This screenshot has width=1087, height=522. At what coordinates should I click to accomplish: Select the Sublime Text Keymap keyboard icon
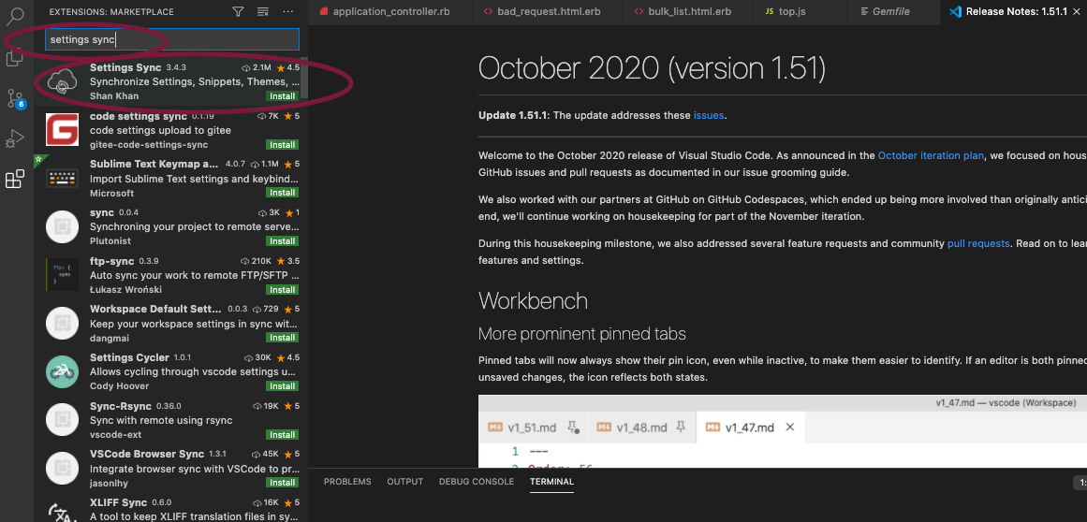coord(63,178)
